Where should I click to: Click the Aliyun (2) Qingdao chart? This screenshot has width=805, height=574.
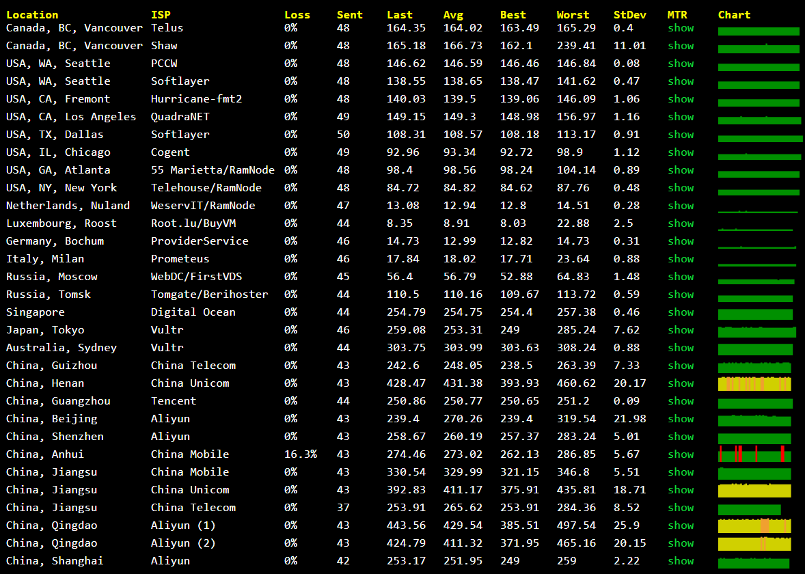pyautogui.click(x=754, y=544)
